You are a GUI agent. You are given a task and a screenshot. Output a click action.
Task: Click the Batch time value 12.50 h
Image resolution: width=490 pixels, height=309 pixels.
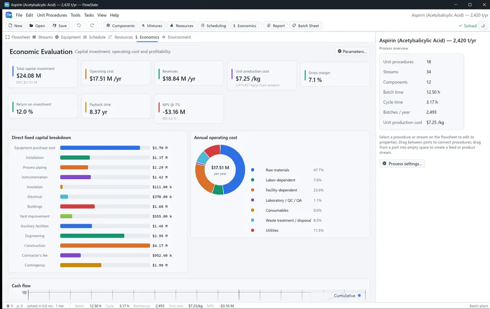433,92
